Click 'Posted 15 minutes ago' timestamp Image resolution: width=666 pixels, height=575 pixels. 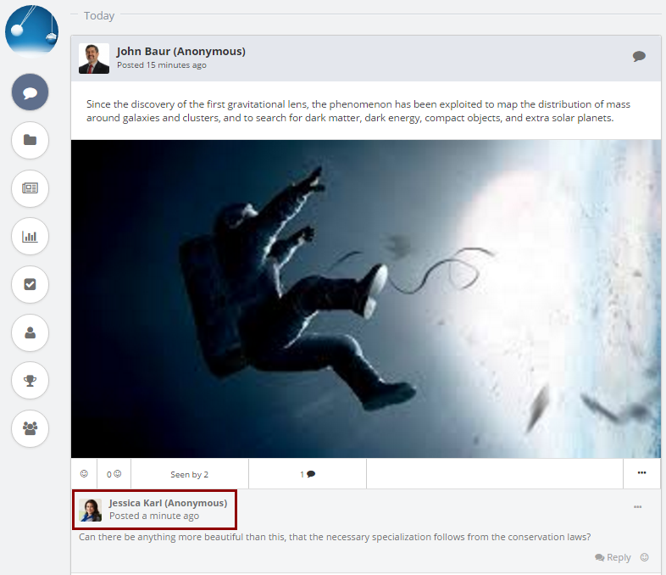[162, 65]
